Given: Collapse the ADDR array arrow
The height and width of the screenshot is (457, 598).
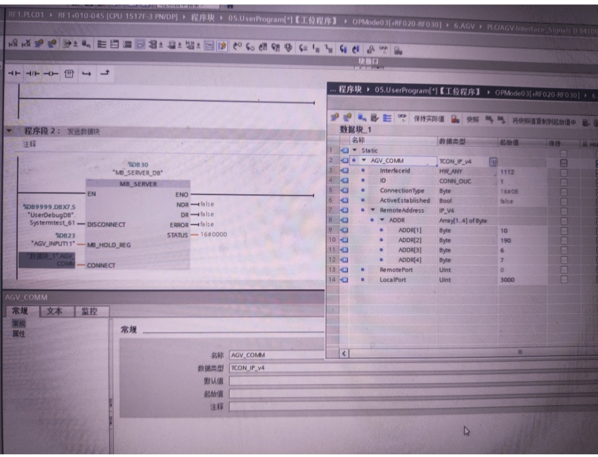Looking at the screenshot, I should 382,220.
